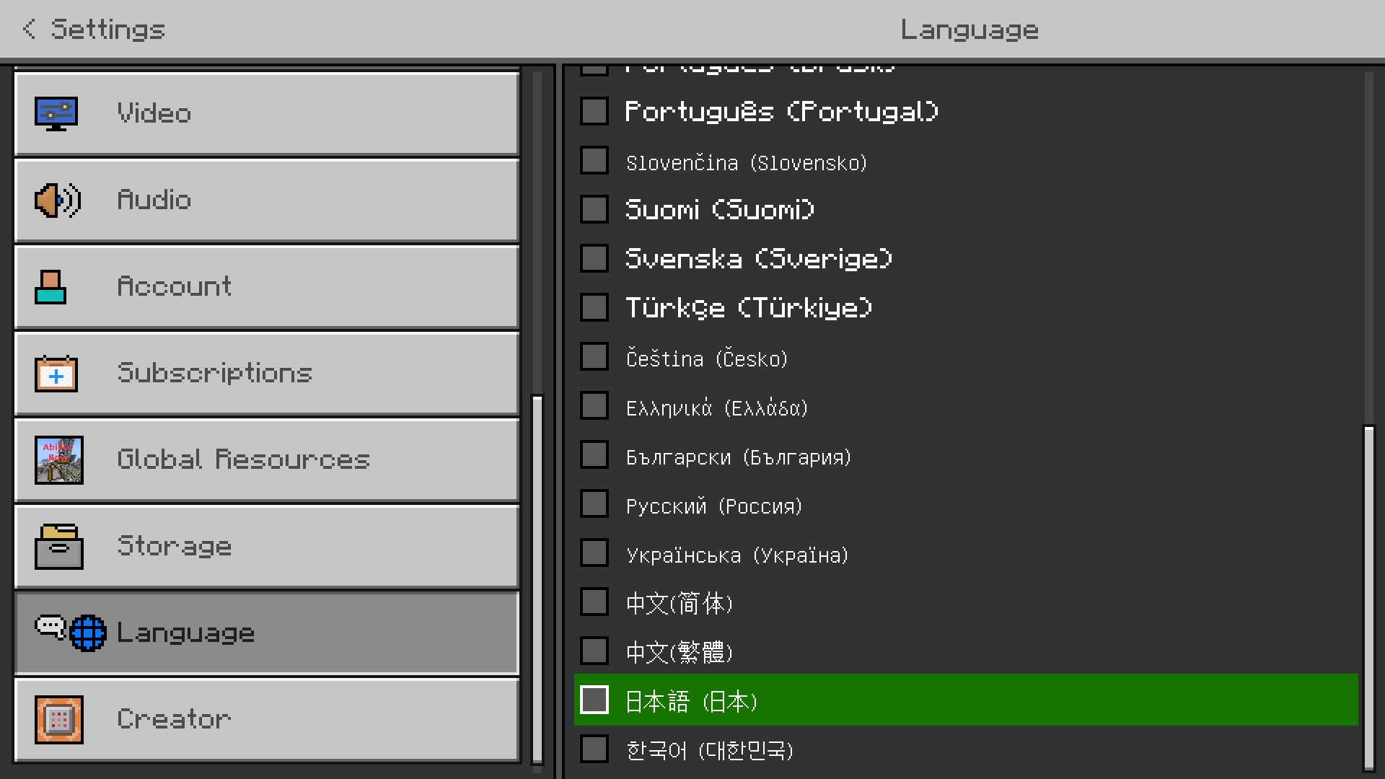Click the Audio speaker icon
The image size is (1385, 779).
coord(58,200)
